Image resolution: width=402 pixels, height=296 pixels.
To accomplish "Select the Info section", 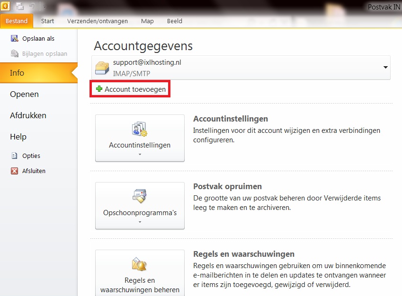I will pyautogui.click(x=38, y=73).
